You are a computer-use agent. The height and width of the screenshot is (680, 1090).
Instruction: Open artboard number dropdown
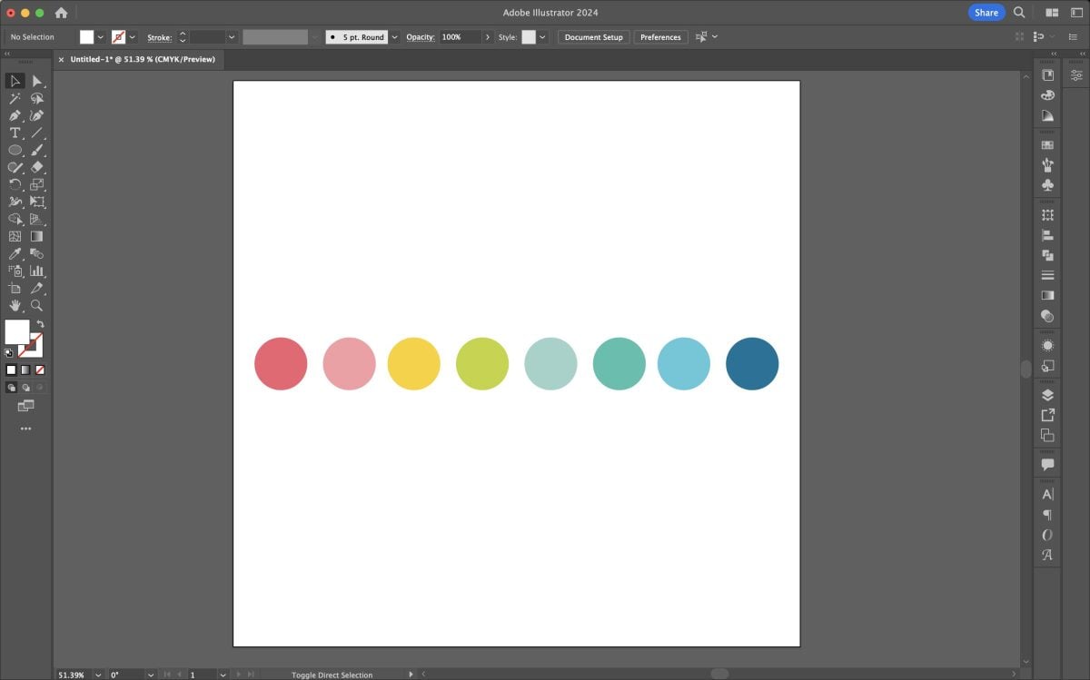pos(223,675)
